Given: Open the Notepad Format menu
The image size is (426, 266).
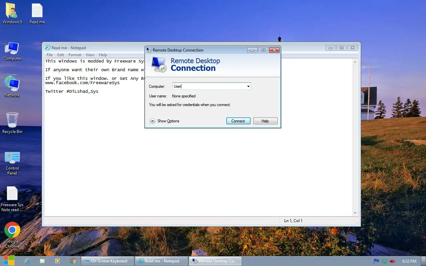Looking at the screenshot, I should (75, 55).
